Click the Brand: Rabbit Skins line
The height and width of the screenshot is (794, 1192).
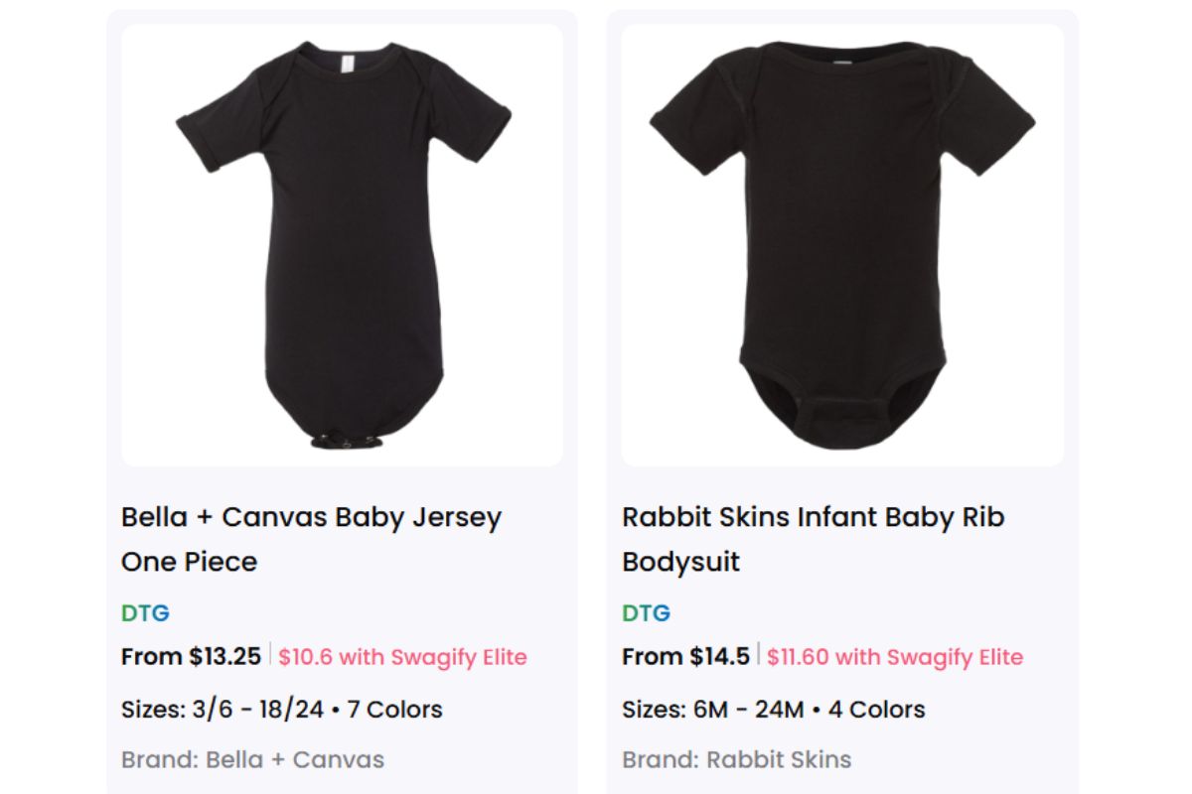736,760
